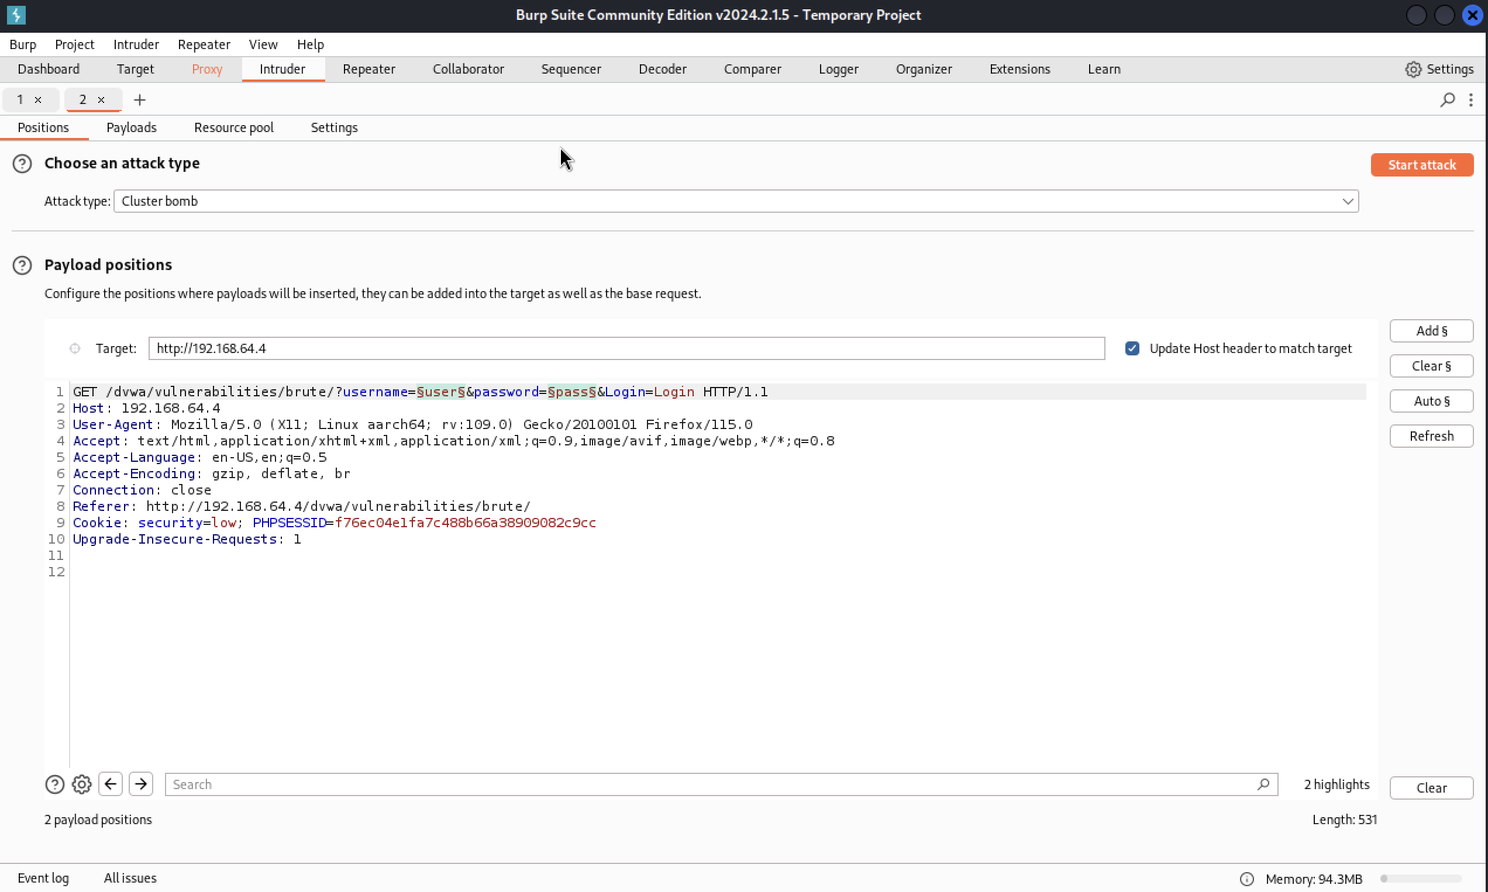
Task: Switch to the Collaborator tab
Action: click(468, 69)
